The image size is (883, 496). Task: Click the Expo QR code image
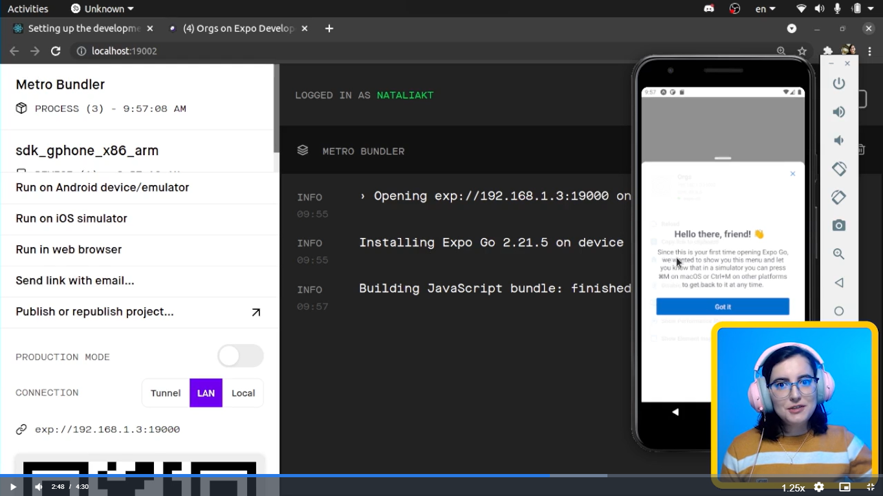point(140,469)
